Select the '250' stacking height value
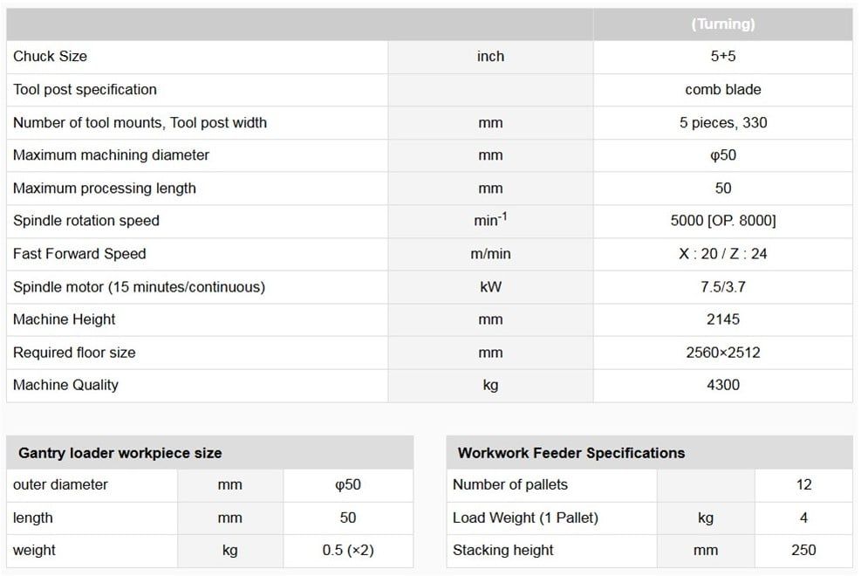This screenshot has height=576, width=861. coord(803,551)
